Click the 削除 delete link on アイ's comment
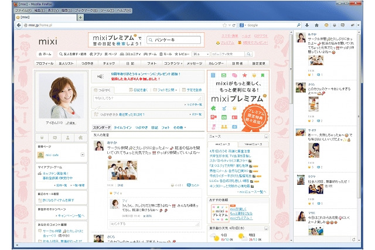Screen dimensions: 375x250 coord(148,216)
